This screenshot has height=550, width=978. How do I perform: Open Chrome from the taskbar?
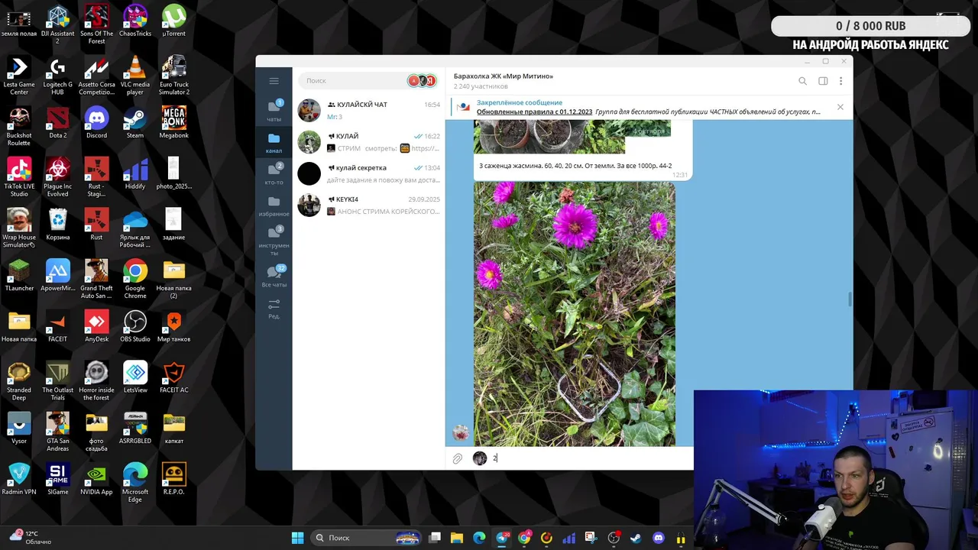524,538
